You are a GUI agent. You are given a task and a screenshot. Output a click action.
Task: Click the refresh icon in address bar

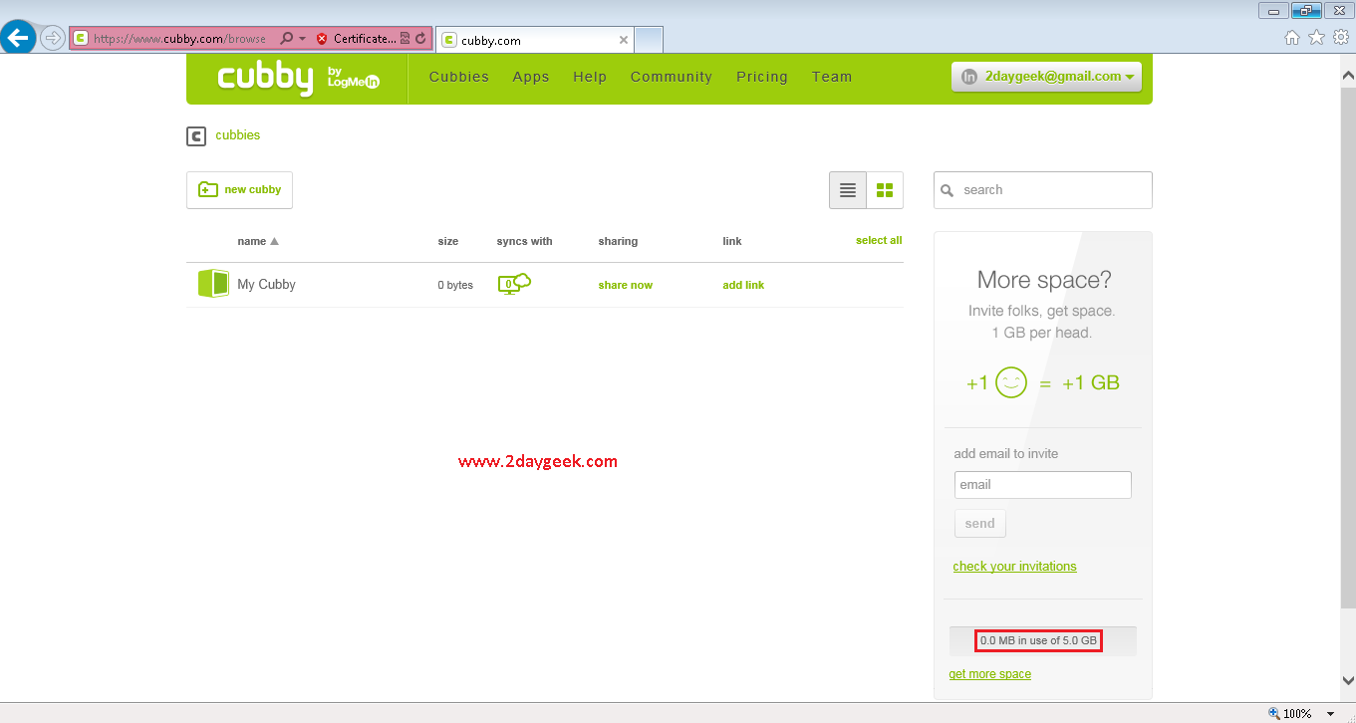(420, 39)
